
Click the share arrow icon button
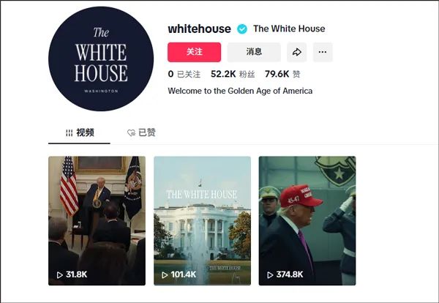tap(296, 52)
